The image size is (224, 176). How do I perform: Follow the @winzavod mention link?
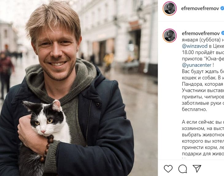point(195,46)
